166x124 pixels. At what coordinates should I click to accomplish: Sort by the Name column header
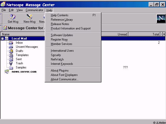click(x=23, y=34)
